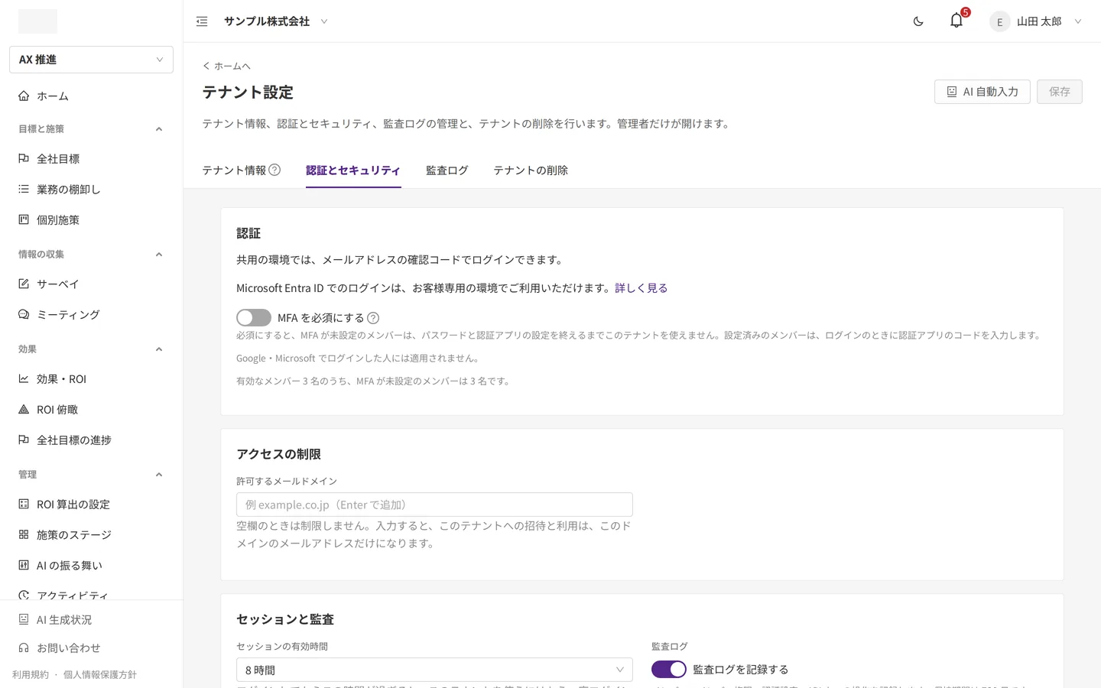Switch to dark mode moon icon
This screenshot has width=1101, height=688.
[x=918, y=21]
